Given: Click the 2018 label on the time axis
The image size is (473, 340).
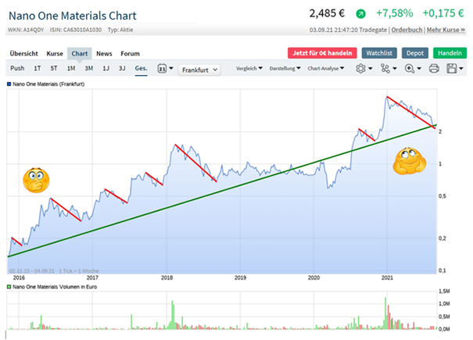Looking at the screenshot, I should click(x=167, y=277).
